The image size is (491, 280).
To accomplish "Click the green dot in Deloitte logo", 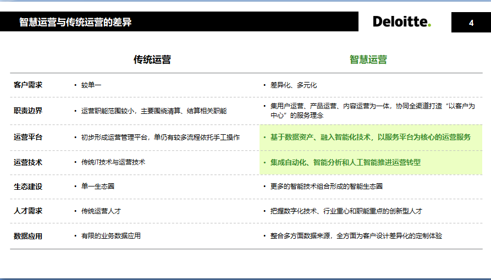I will point(429,25).
